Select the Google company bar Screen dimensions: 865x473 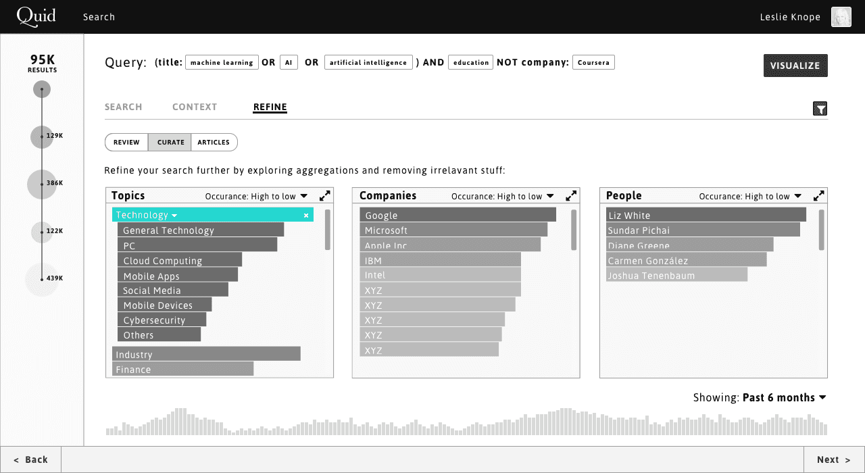coord(458,215)
